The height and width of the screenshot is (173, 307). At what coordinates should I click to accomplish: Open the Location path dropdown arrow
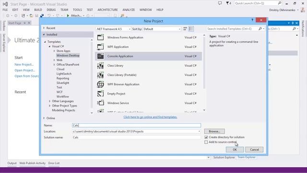199,131
